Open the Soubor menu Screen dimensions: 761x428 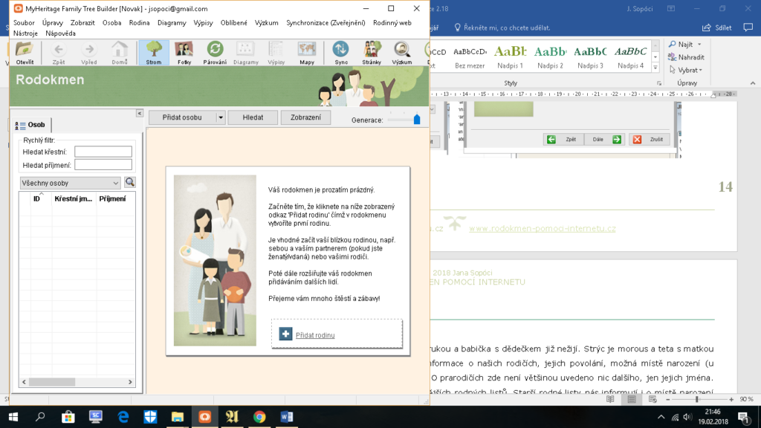[x=24, y=23]
